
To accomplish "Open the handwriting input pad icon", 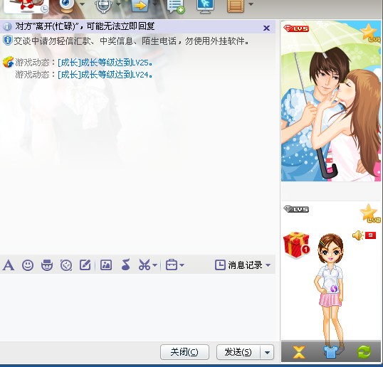I will click(85, 265).
